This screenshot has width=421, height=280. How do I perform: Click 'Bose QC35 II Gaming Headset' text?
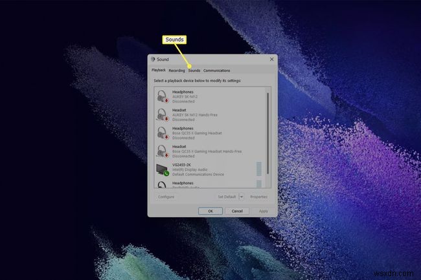pos(197,133)
